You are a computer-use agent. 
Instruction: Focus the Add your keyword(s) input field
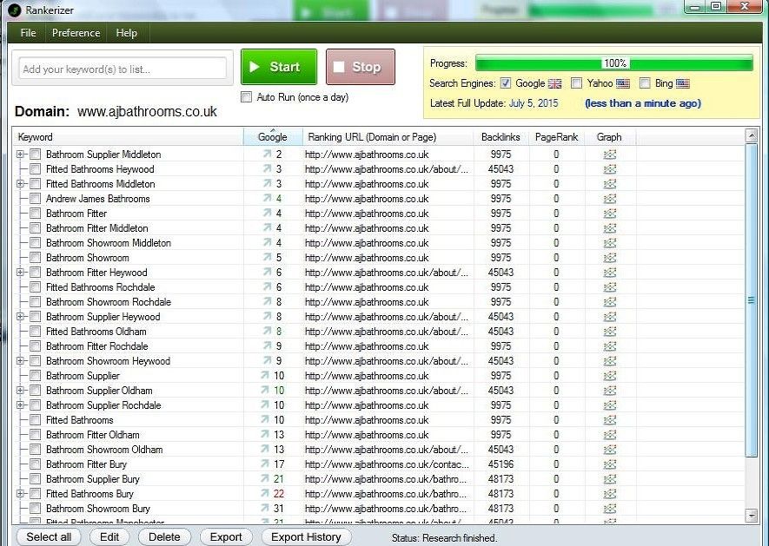123,69
